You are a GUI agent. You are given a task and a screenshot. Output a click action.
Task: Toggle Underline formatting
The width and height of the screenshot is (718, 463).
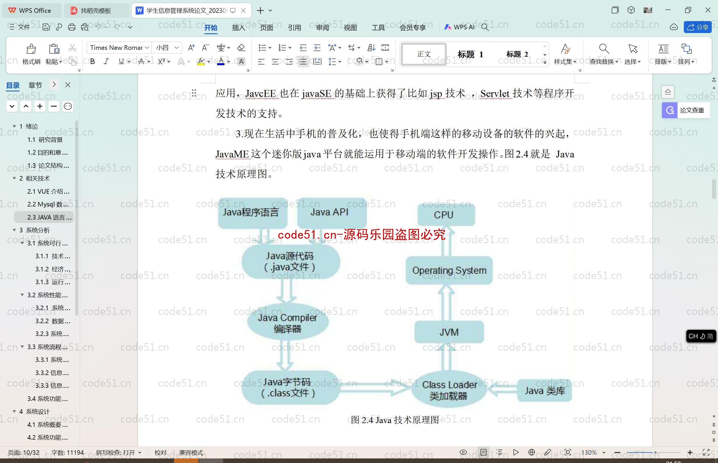coord(121,62)
